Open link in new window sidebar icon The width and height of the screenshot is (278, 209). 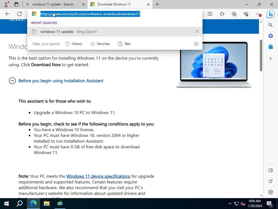pos(271,181)
